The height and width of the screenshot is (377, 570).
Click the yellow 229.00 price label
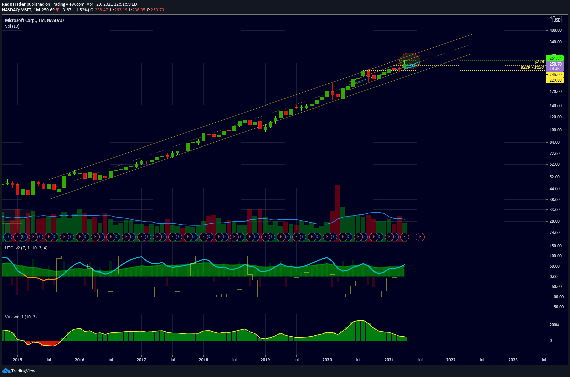click(555, 80)
